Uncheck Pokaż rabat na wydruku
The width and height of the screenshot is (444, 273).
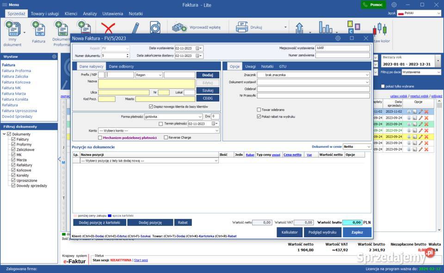point(259,116)
